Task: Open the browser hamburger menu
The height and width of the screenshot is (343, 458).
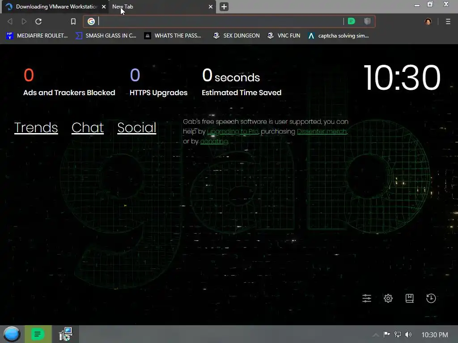Action: pos(448,21)
